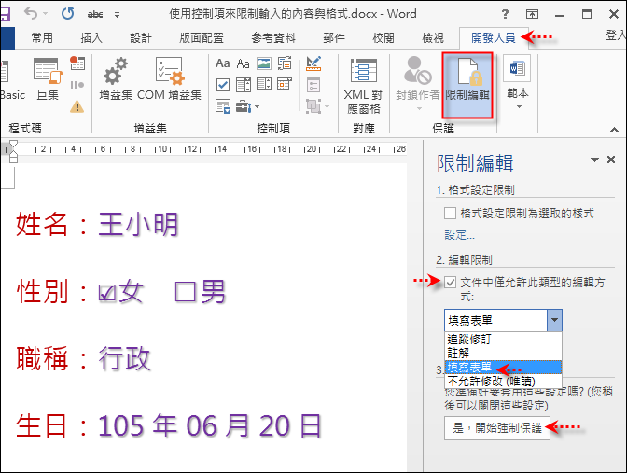627x473 pixels.
Task: Click the Pause Recording icon
Action: click(x=77, y=85)
